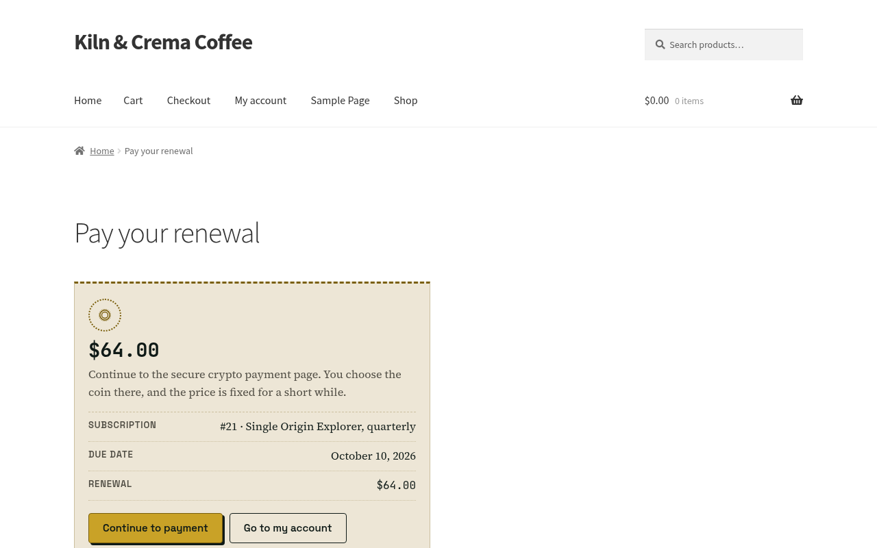This screenshot has height=548, width=877.
Task: Click the round crypto coin emblem
Action: point(105,315)
